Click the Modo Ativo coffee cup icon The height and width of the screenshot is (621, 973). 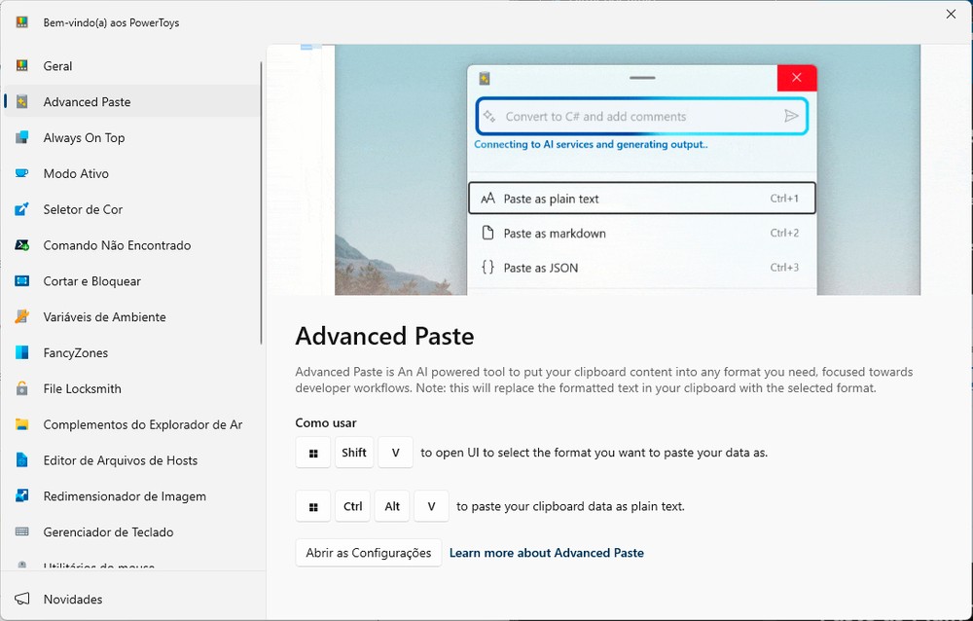(21, 173)
